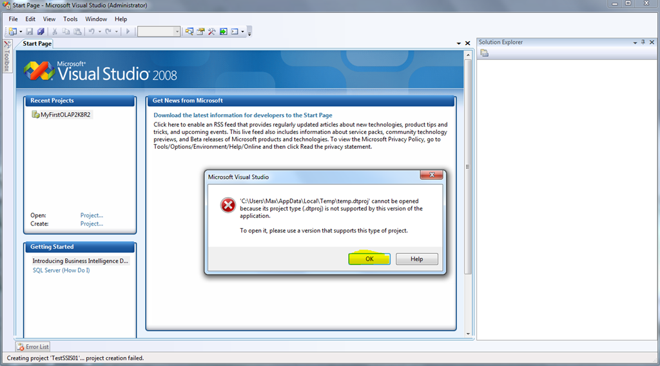Close the Microsoft Visual Studio error dialog

(431, 175)
